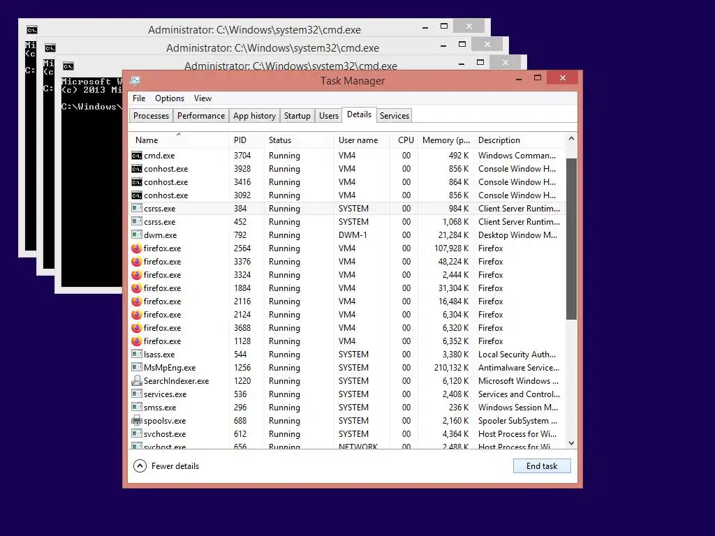Select the 'Spooler SubSystem ...' description

517,421
